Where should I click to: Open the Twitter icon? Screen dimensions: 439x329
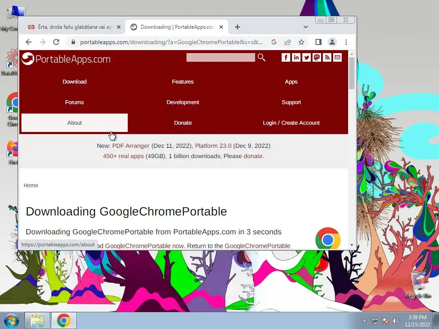tap(307, 57)
